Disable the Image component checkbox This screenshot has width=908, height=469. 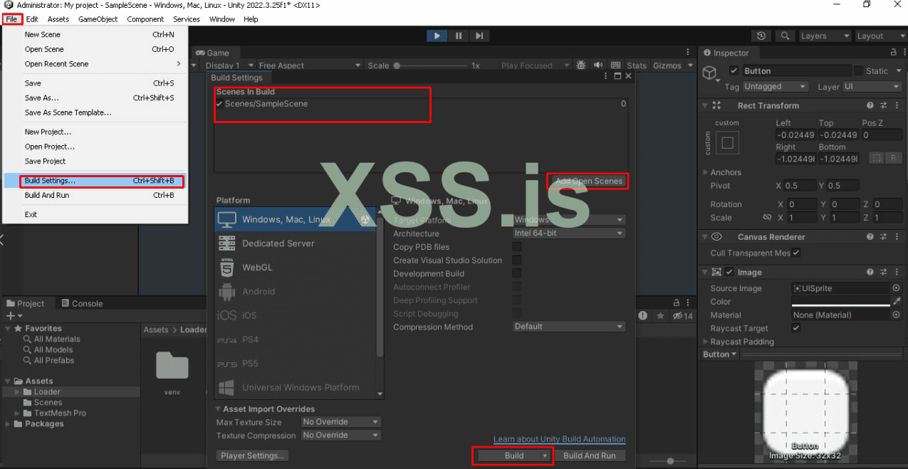(729, 272)
